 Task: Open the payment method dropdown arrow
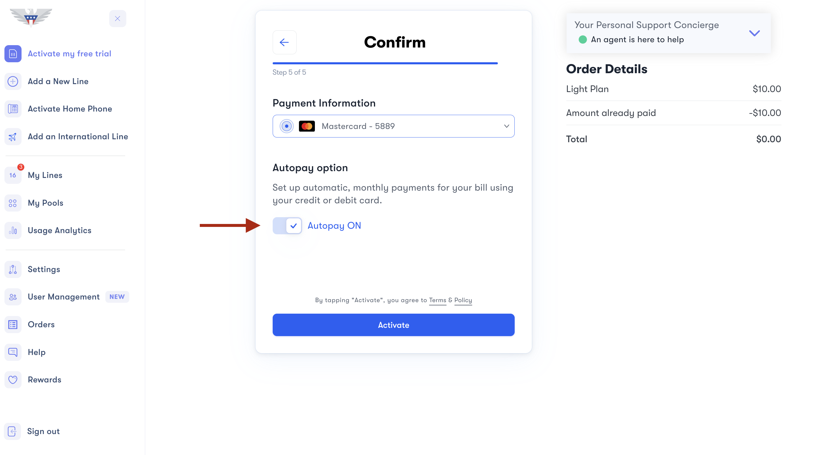[506, 126]
